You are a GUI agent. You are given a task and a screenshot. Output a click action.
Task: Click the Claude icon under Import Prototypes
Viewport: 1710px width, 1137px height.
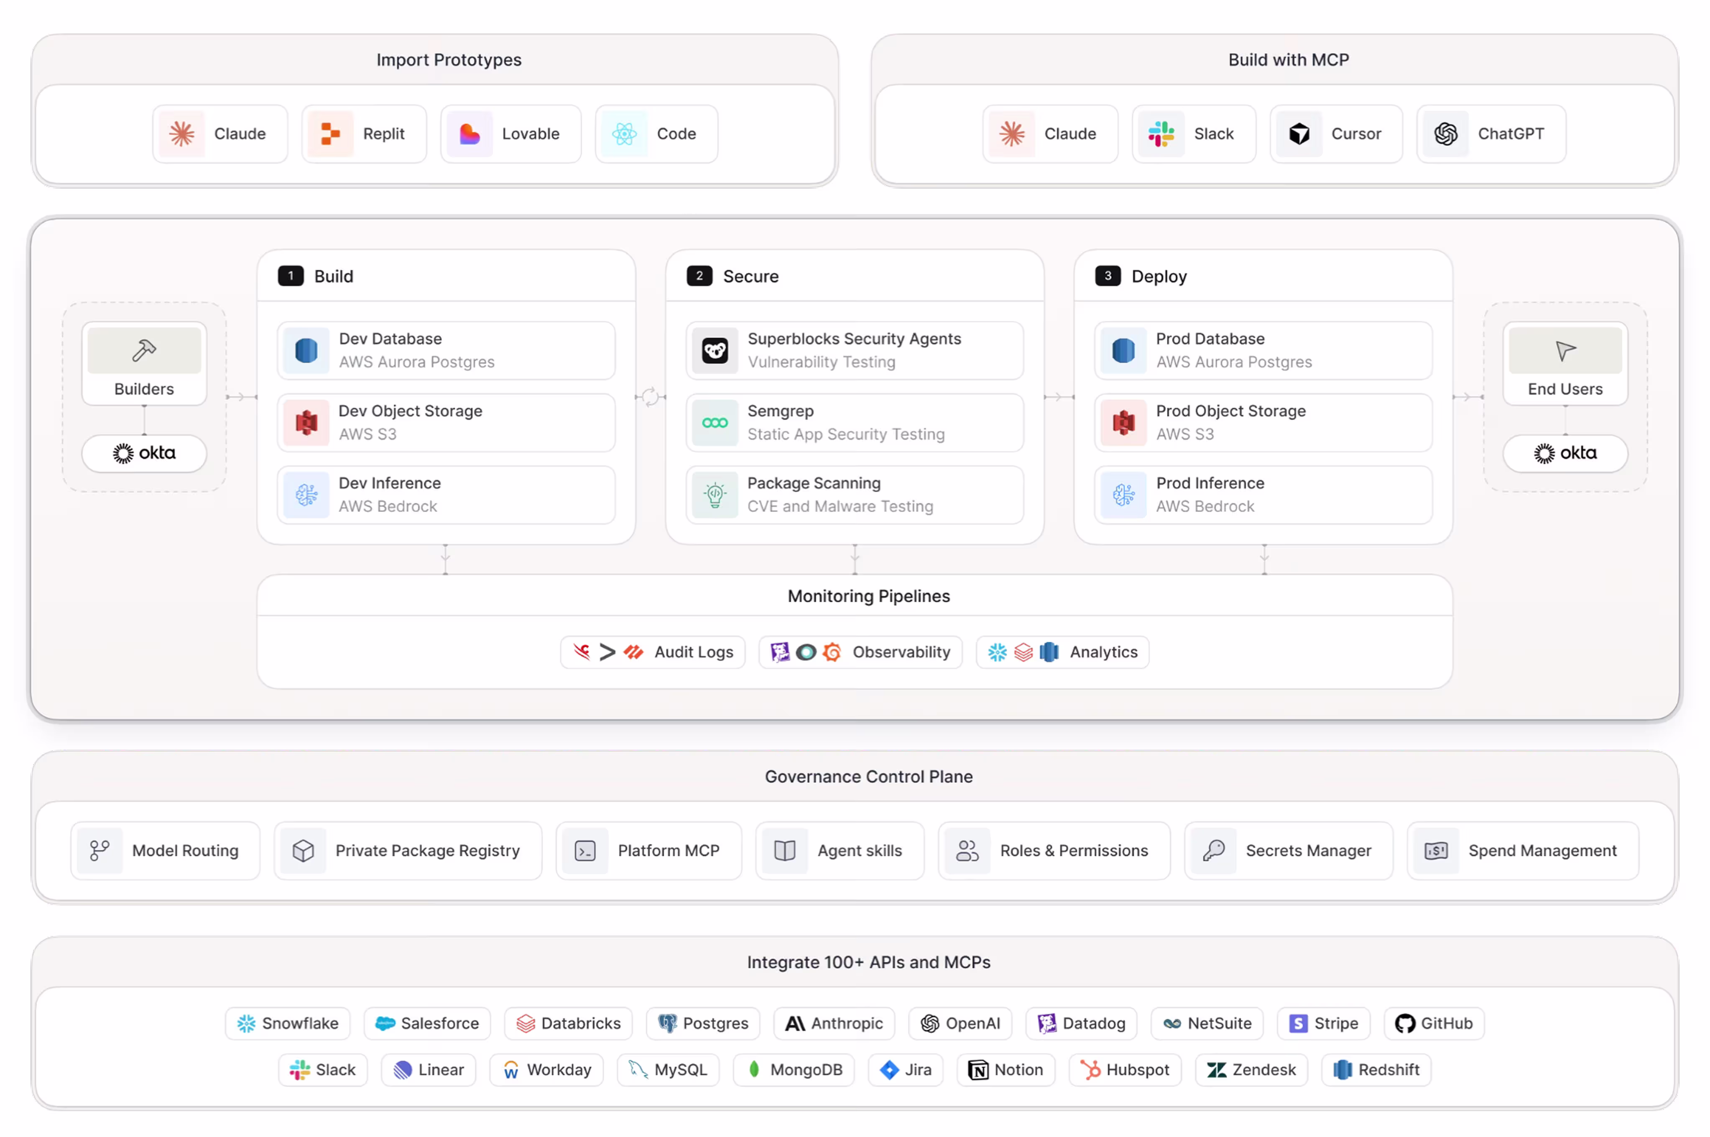[181, 133]
